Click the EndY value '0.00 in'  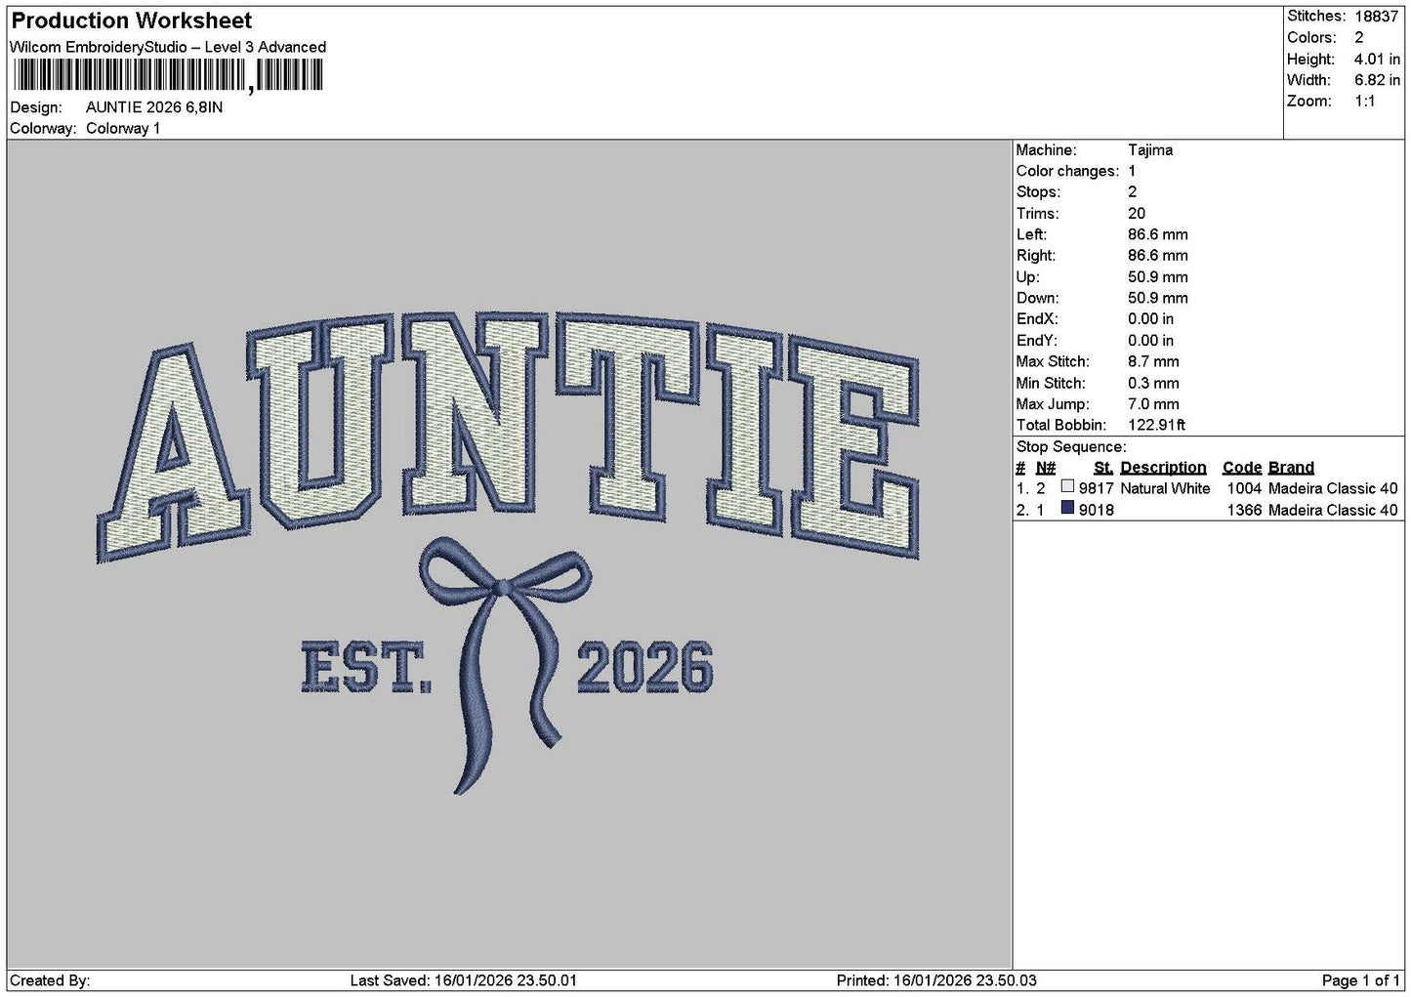1150,341
